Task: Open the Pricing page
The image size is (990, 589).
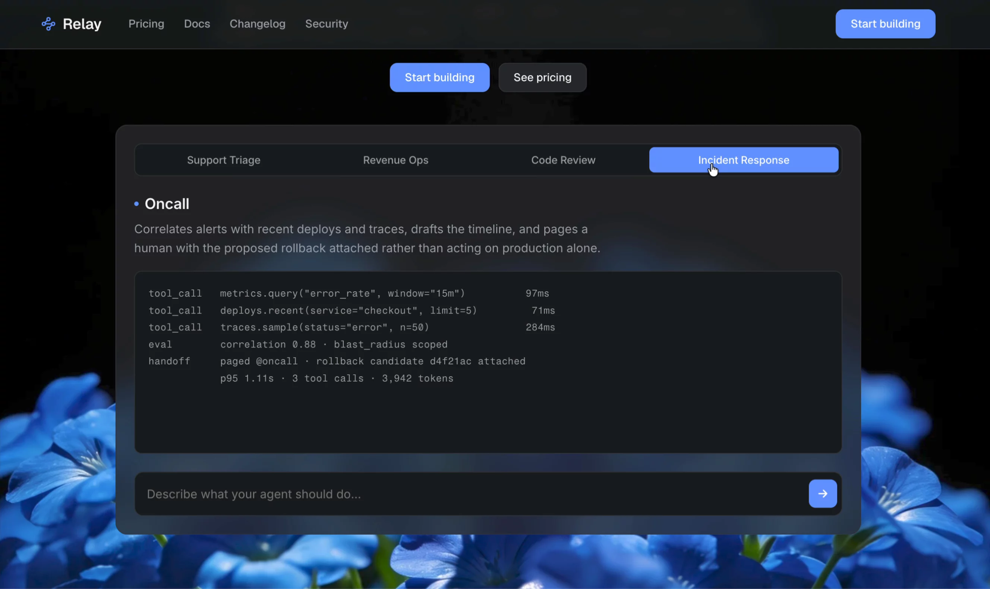Action: tap(146, 24)
